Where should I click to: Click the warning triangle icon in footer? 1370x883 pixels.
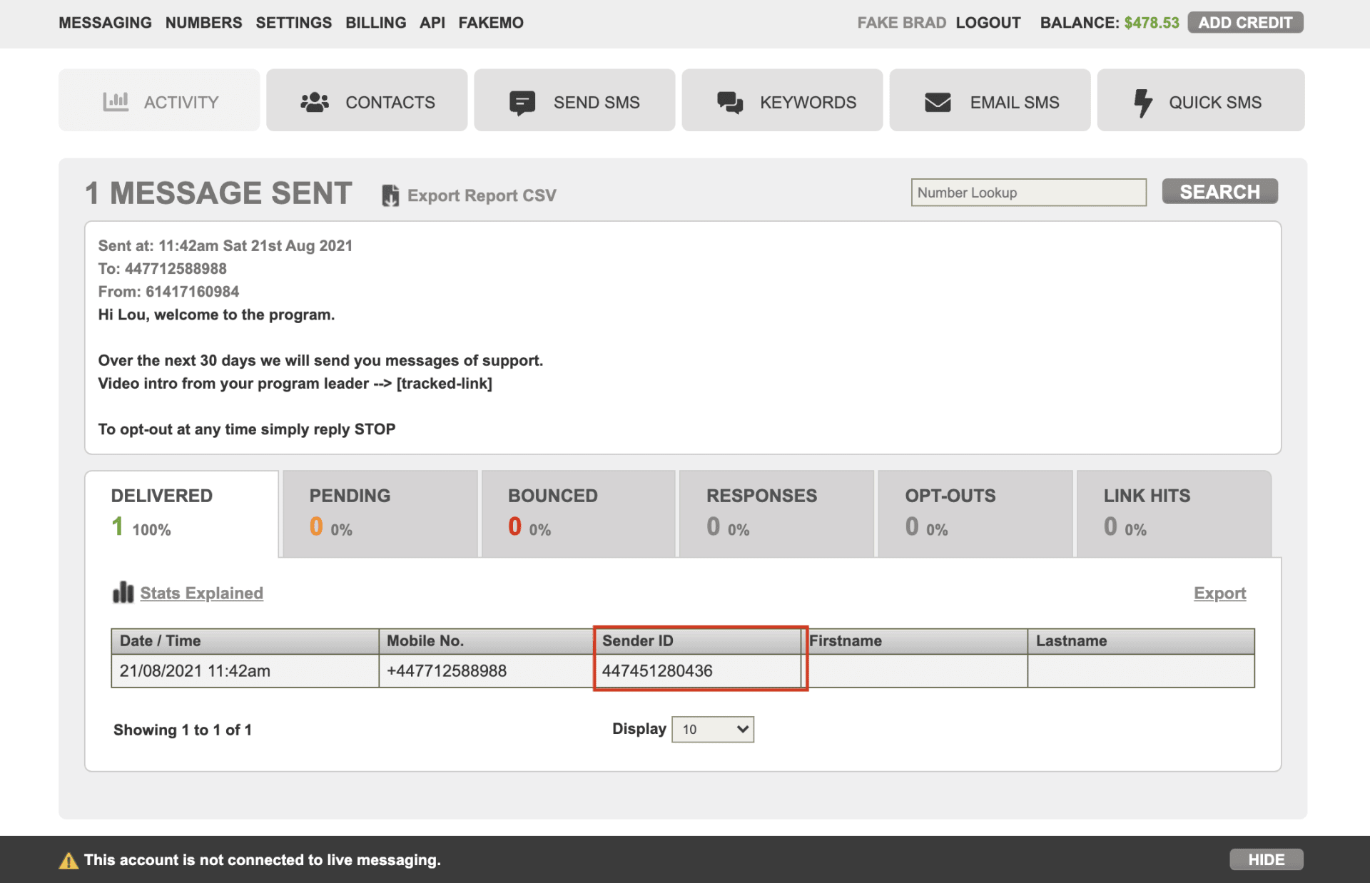68,860
